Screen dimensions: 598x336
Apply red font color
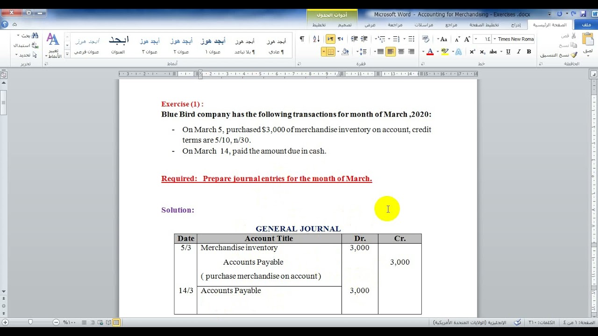point(430,52)
